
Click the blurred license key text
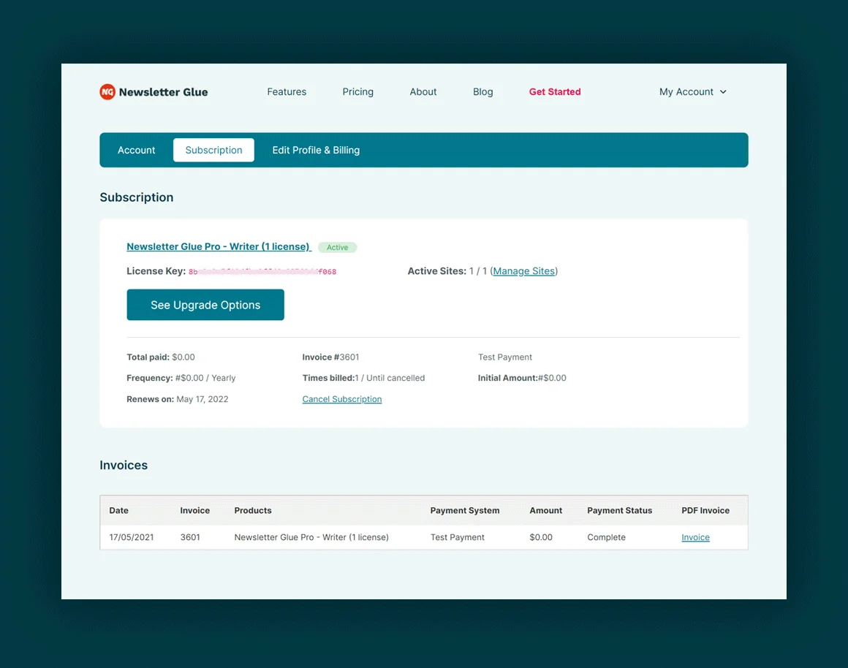point(262,272)
